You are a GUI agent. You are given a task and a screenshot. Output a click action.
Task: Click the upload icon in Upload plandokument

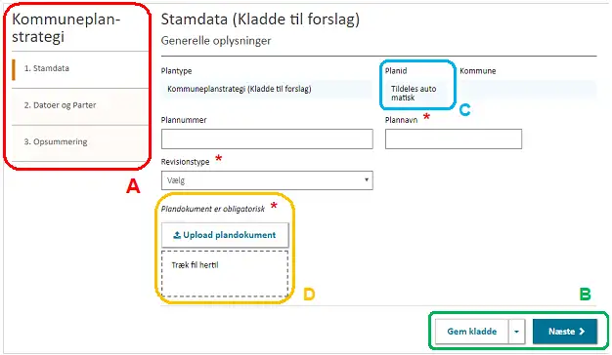177,235
